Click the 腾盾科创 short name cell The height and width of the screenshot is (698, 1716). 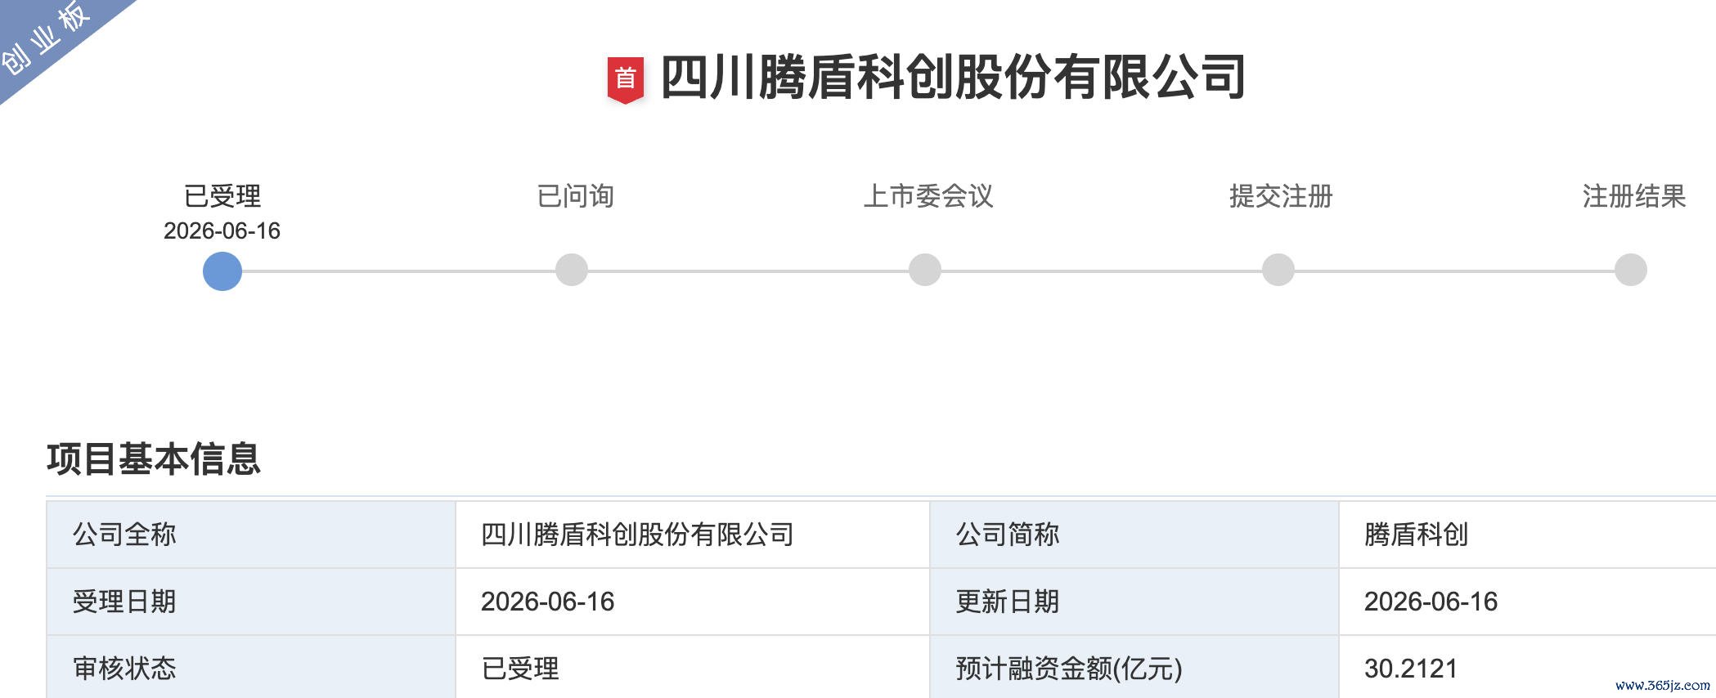click(x=1527, y=535)
